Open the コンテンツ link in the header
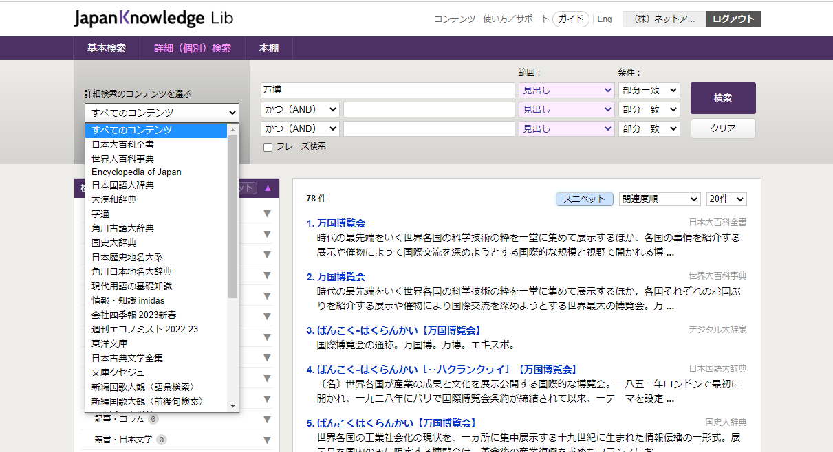Image resolution: width=833 pixels, height=452 pixels. tap(455, 19)
